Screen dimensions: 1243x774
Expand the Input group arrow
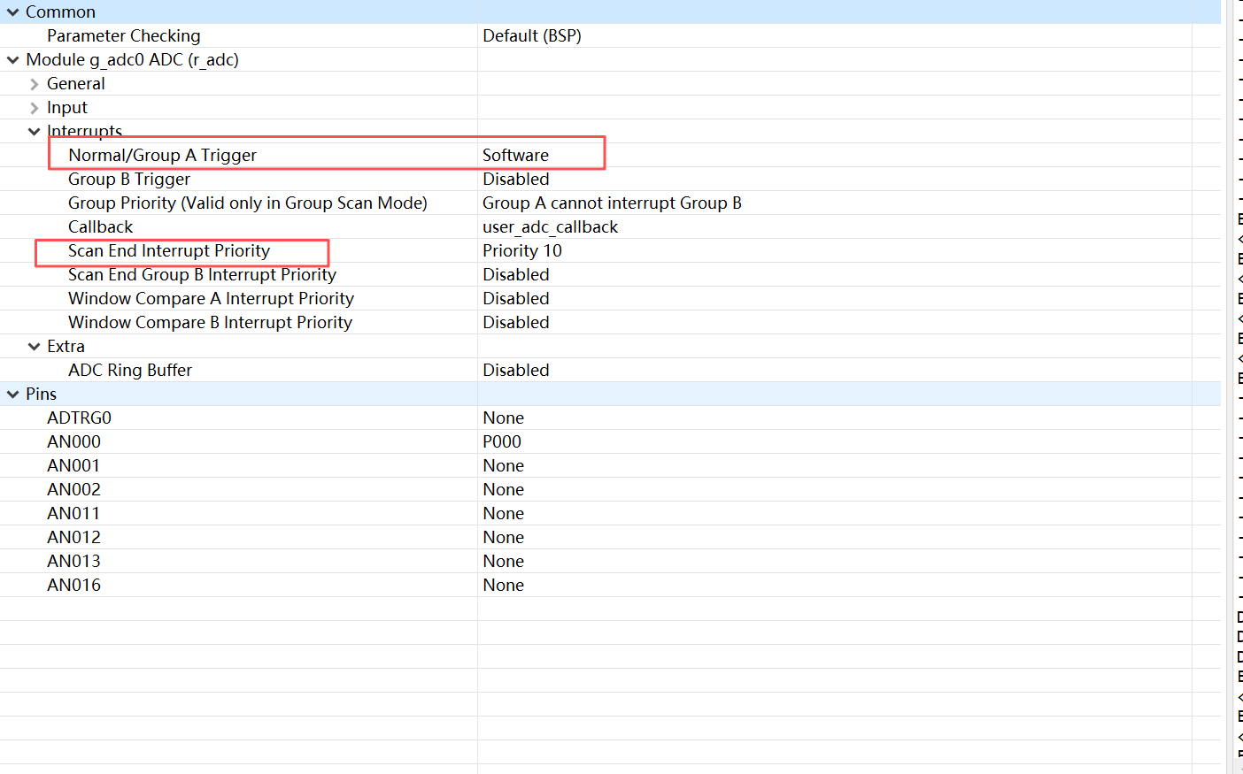coord(34,108)
